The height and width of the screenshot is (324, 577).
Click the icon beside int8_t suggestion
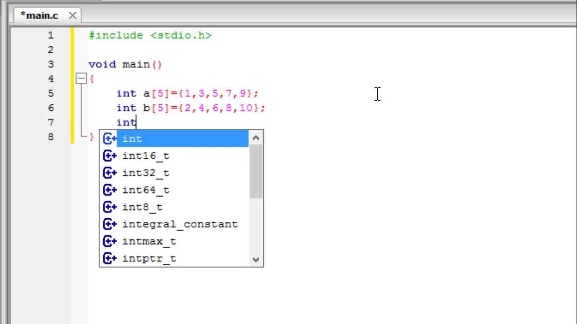point(110,207)
